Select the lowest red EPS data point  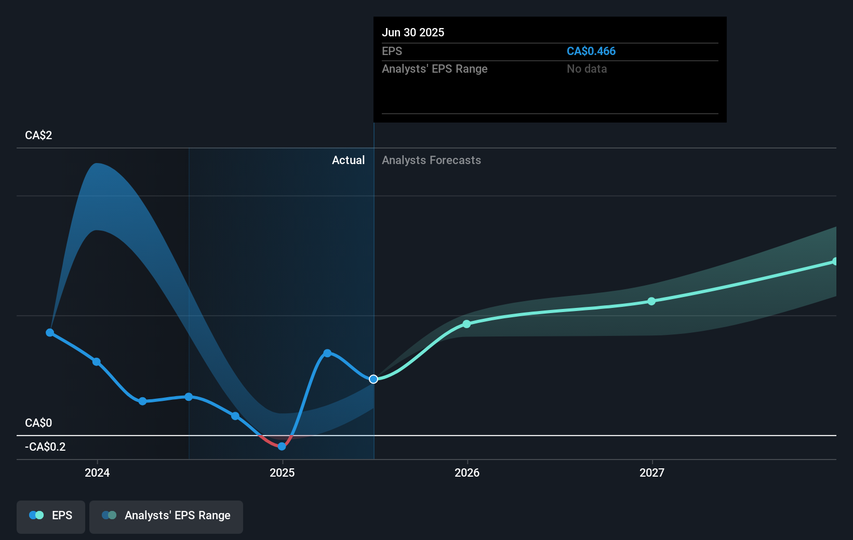pos(281,446)
